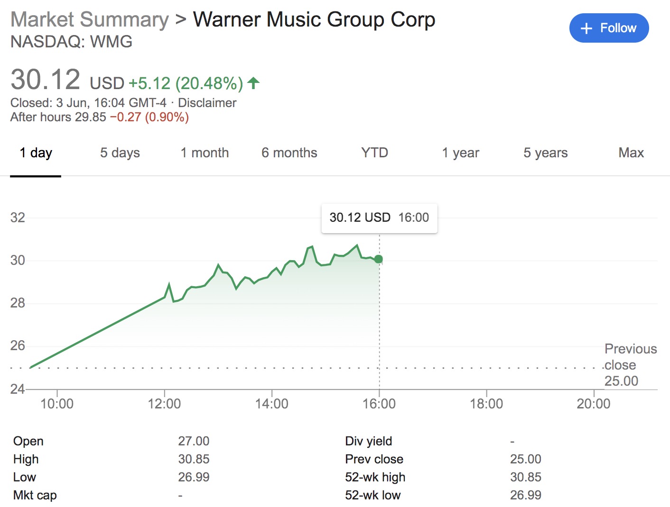
Task: Click the NASDAQ: WMG ticker label
Action: tap(71, 42)
